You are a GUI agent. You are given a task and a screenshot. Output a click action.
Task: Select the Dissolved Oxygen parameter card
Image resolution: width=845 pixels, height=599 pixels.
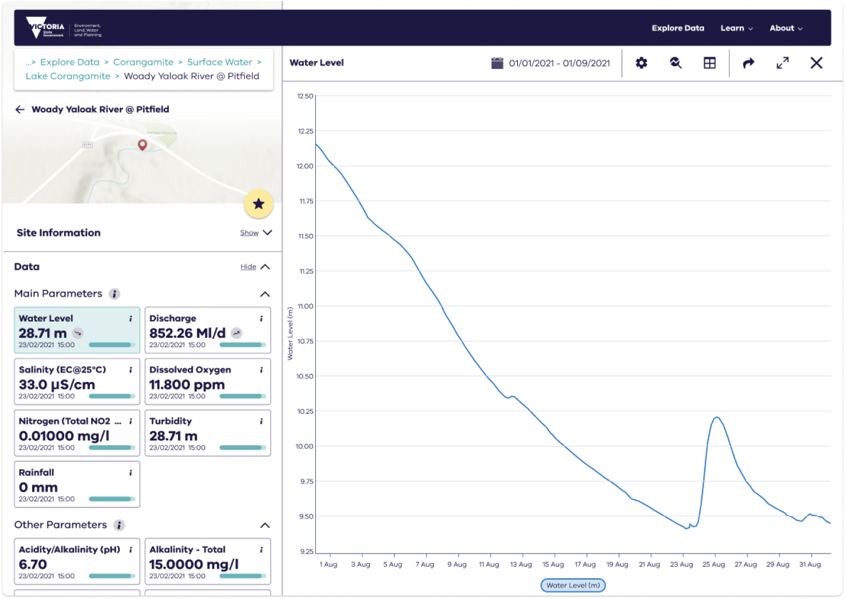[208, 382]
